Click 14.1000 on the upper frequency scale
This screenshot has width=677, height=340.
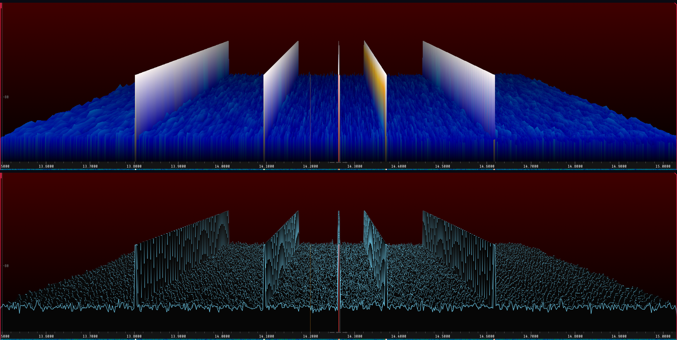(267, 166)
